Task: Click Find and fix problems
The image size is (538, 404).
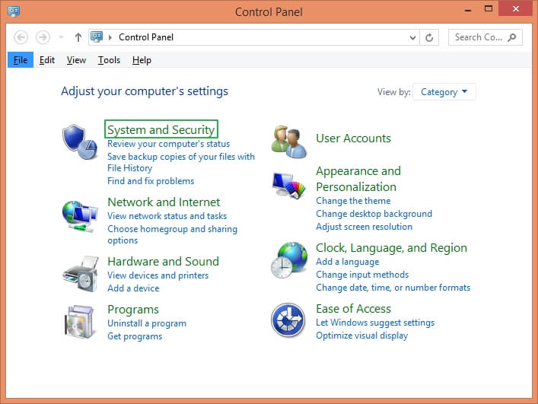Action: coord(151,181)
